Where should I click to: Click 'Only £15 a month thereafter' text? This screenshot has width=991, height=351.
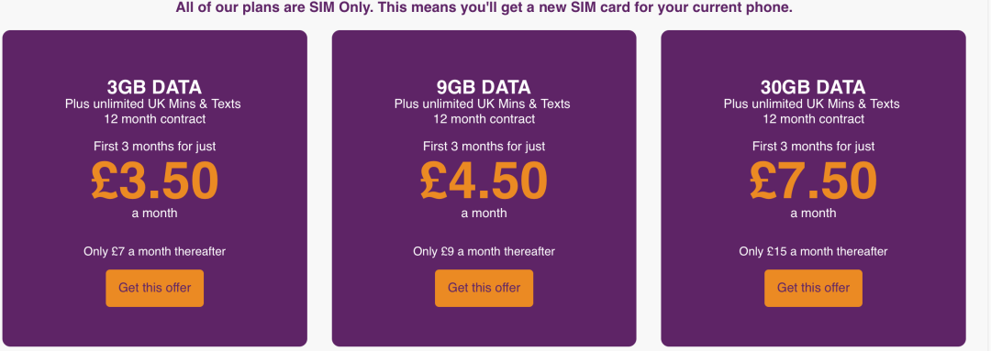(813, 252)
